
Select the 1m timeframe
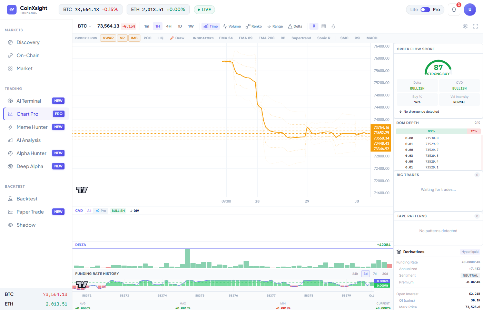click(x=147, y=26)
